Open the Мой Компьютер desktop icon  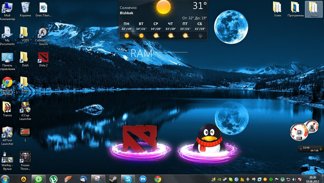click(7, 11)
